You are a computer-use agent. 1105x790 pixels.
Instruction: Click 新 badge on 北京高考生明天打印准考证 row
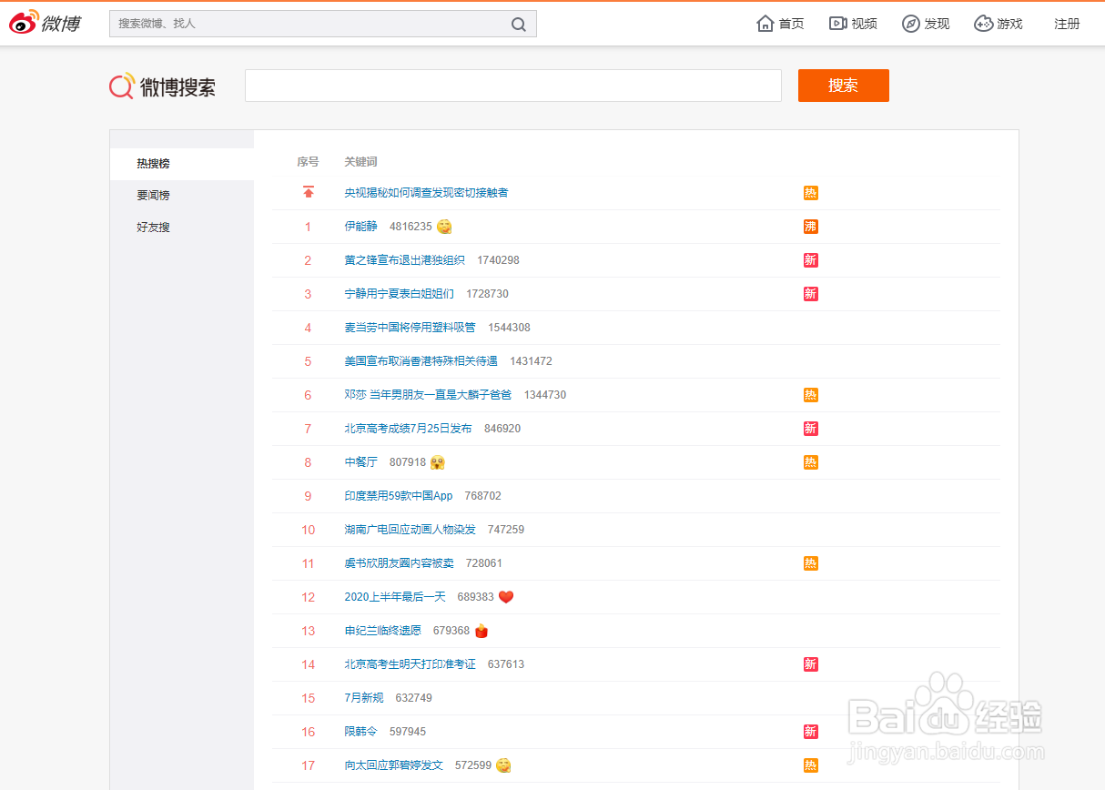(811, 664)
